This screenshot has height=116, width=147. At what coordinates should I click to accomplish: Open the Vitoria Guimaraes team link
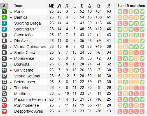point(30,47)
